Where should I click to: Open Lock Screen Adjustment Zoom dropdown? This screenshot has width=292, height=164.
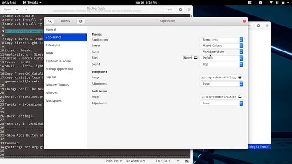click(221, 103)
